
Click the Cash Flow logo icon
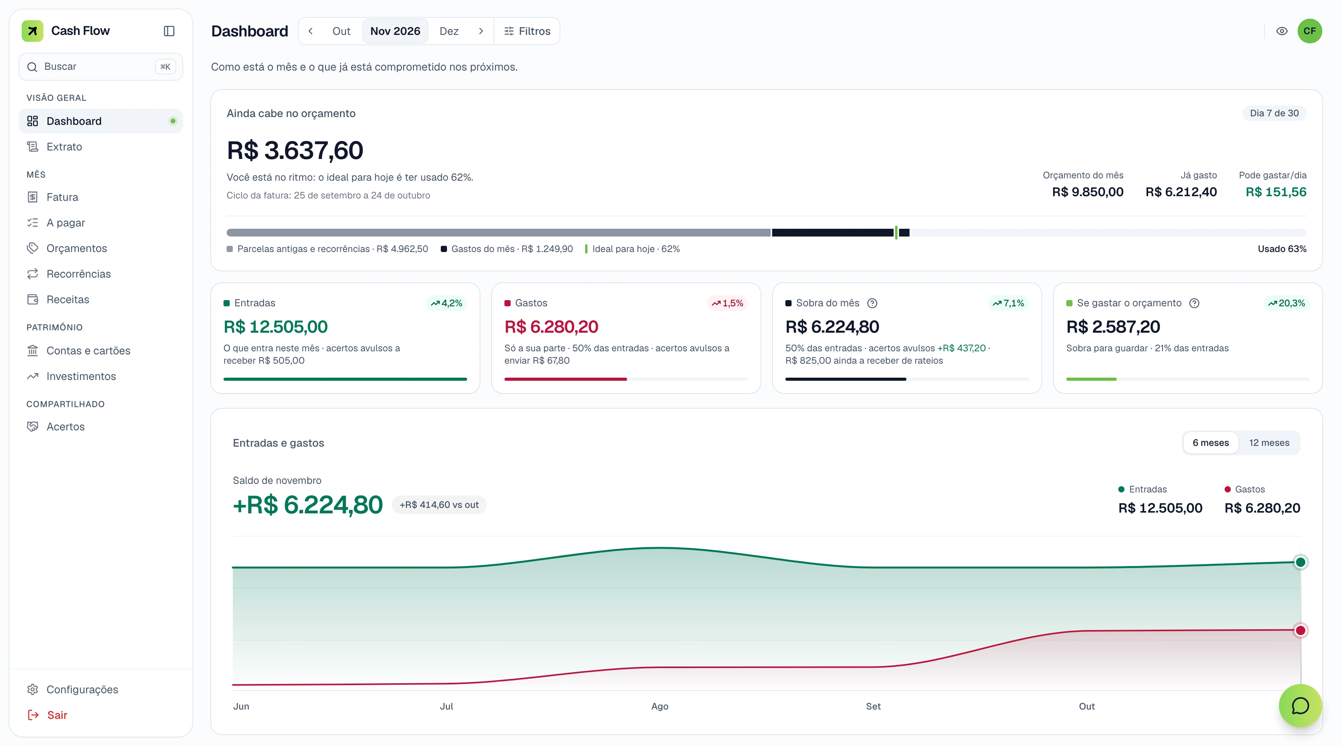(x=32, y=31)
